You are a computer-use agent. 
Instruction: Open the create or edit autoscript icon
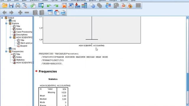coord(123,6)
